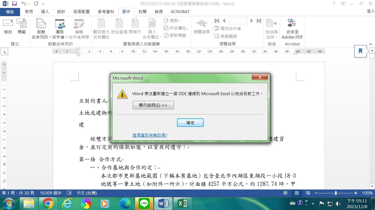Click 檢查錯誤 check for errors
Screen dimensions: 375x210
pos(225,36)
